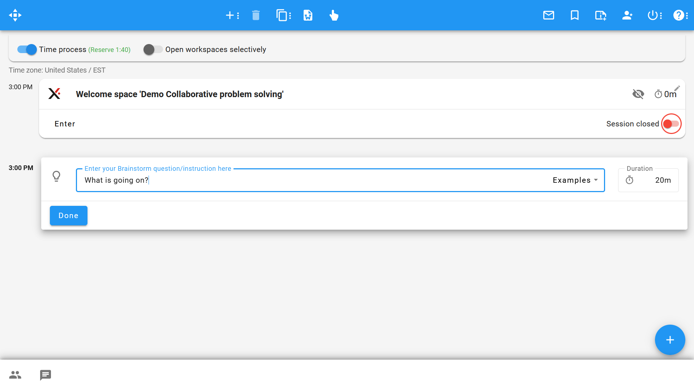694x390 pixels.
Task: Click the Done button
Action: [69, 216]
